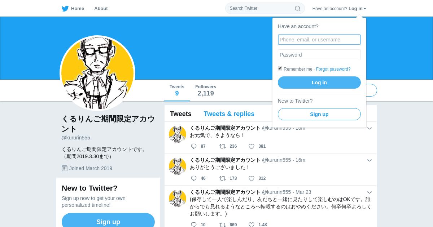Like the tweet with 312 likes

[x=252, y=178]
